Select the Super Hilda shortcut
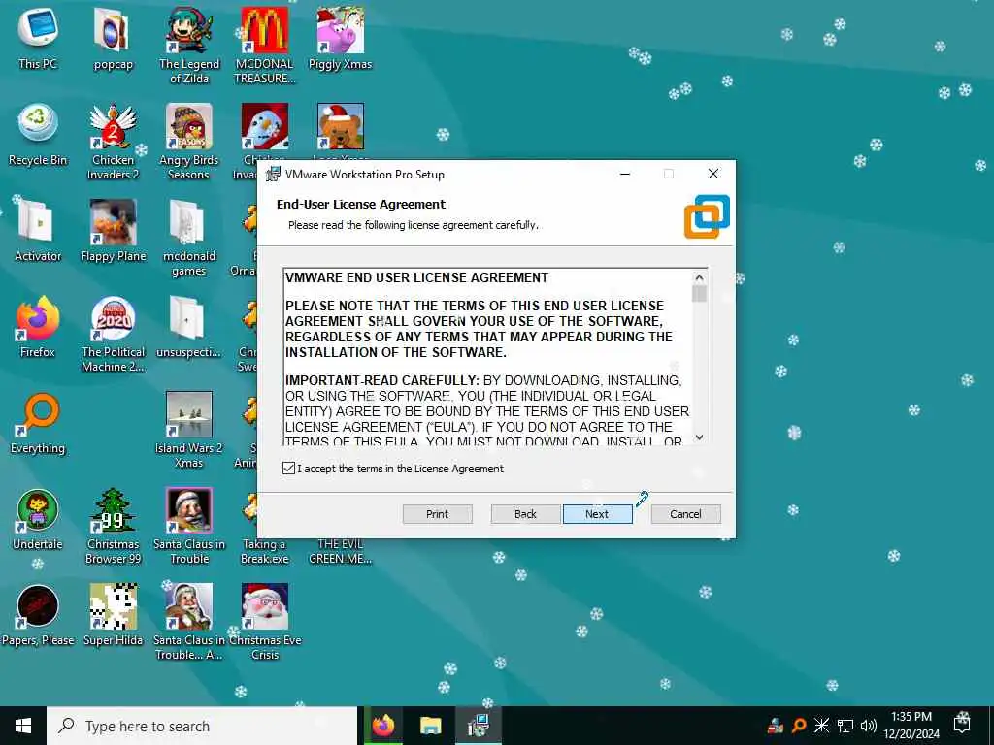 pos(114,615)
